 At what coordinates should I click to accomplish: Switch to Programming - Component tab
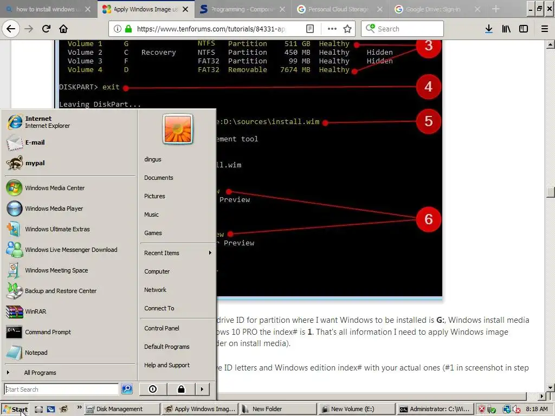tap(243, 9)
